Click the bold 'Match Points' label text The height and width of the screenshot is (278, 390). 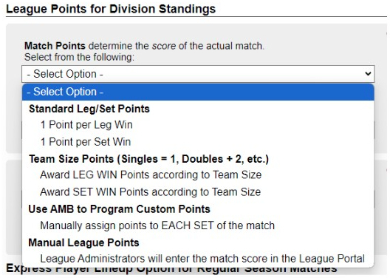[x=55, y=46]
